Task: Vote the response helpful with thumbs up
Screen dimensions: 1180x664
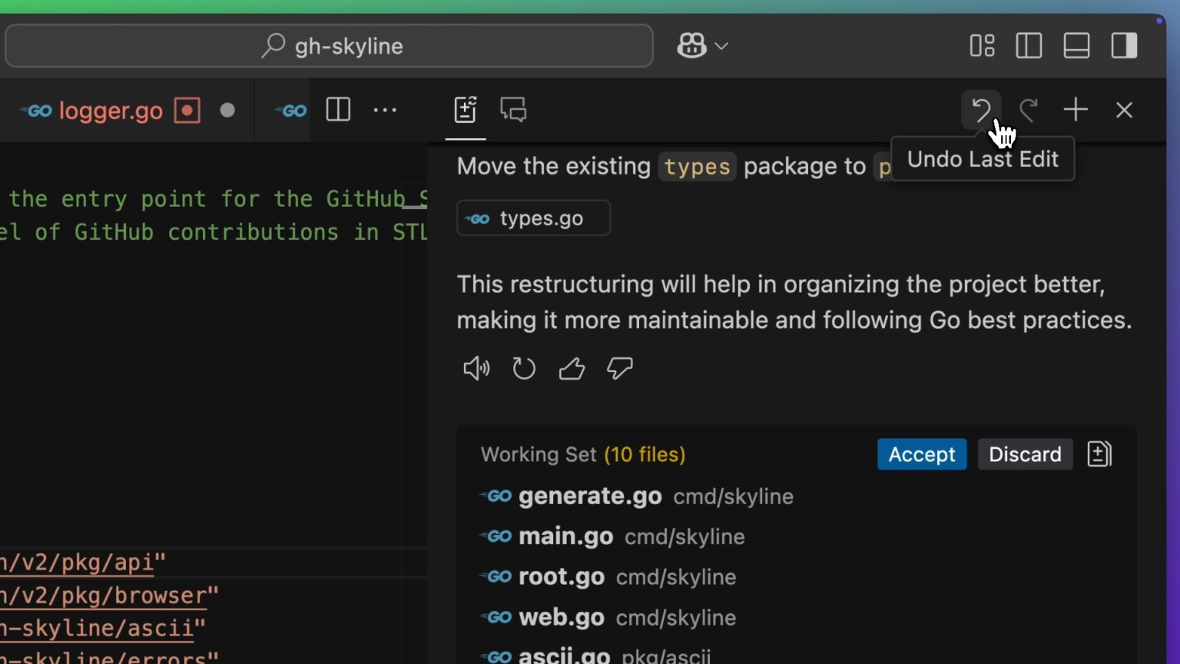Action: 572,368
